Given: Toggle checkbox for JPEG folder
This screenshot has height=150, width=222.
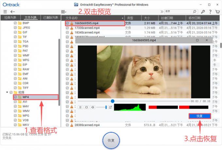Looking at the screenshot, I should tap(15, 28).
